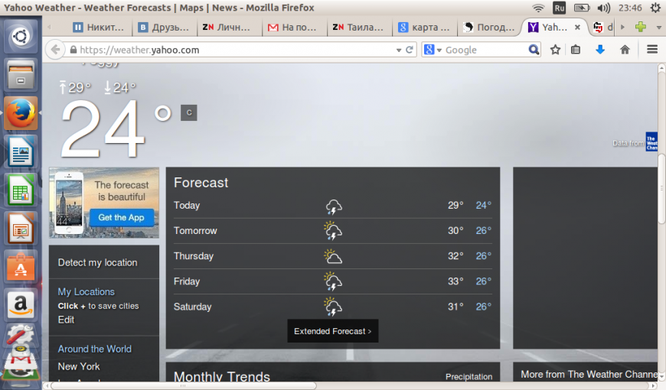
Task: Open the Files manager in launcher
Action: point(21,75)
